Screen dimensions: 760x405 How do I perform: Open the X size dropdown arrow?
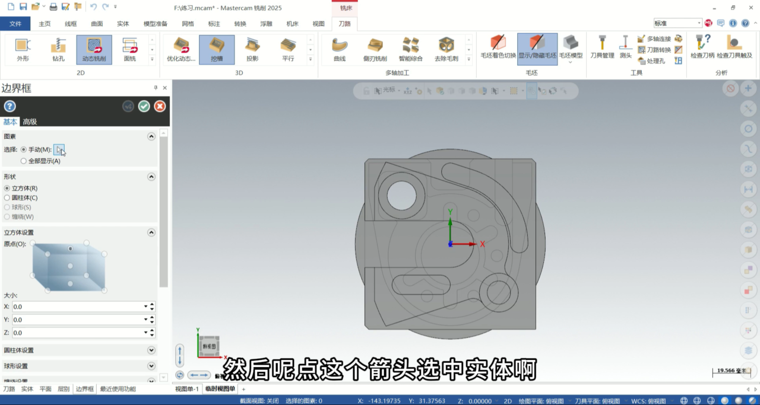pyautogui.click(x=146, y=307)
